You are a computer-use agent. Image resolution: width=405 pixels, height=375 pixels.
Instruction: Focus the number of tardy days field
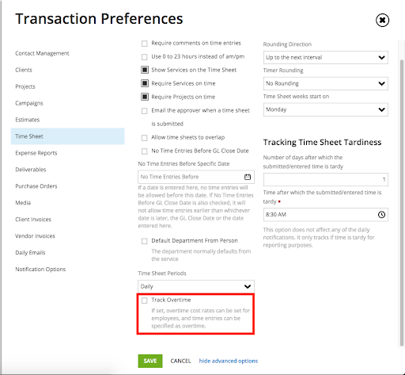pyautogui.click(x=326, y=179)
